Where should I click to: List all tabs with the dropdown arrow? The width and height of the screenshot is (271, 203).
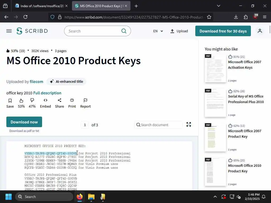coord(219,6)
